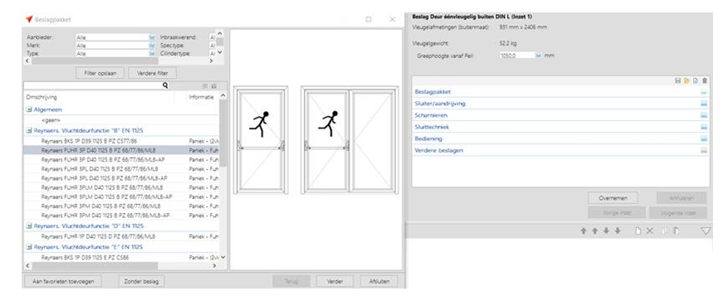The width and height of the screenshot is (723, 301).
Task: Open the icon on the Scharnieren row
Action: tap(704, 116)
